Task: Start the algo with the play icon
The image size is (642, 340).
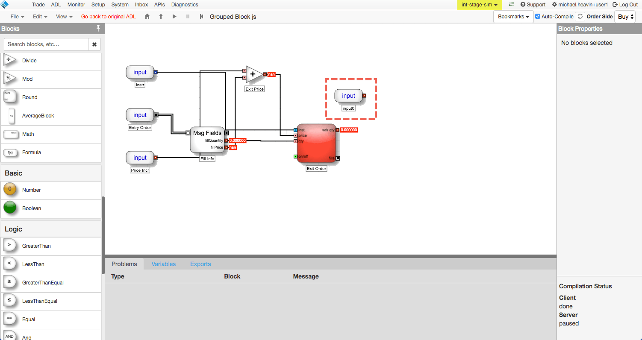Action: pos(174,17)
